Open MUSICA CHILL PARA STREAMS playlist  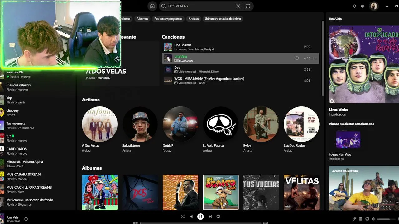(x=37, y=189)
